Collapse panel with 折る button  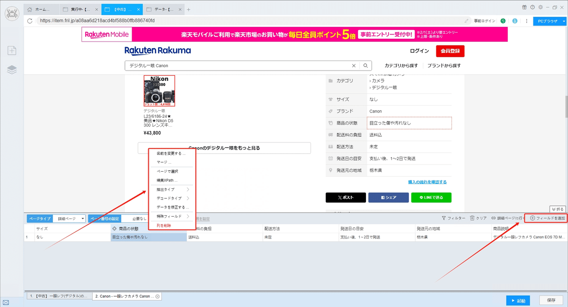(x=558, y=209)
